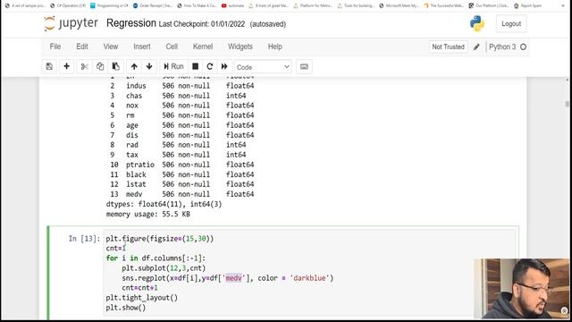Click the nox row in output

click(x=181, y=106)
